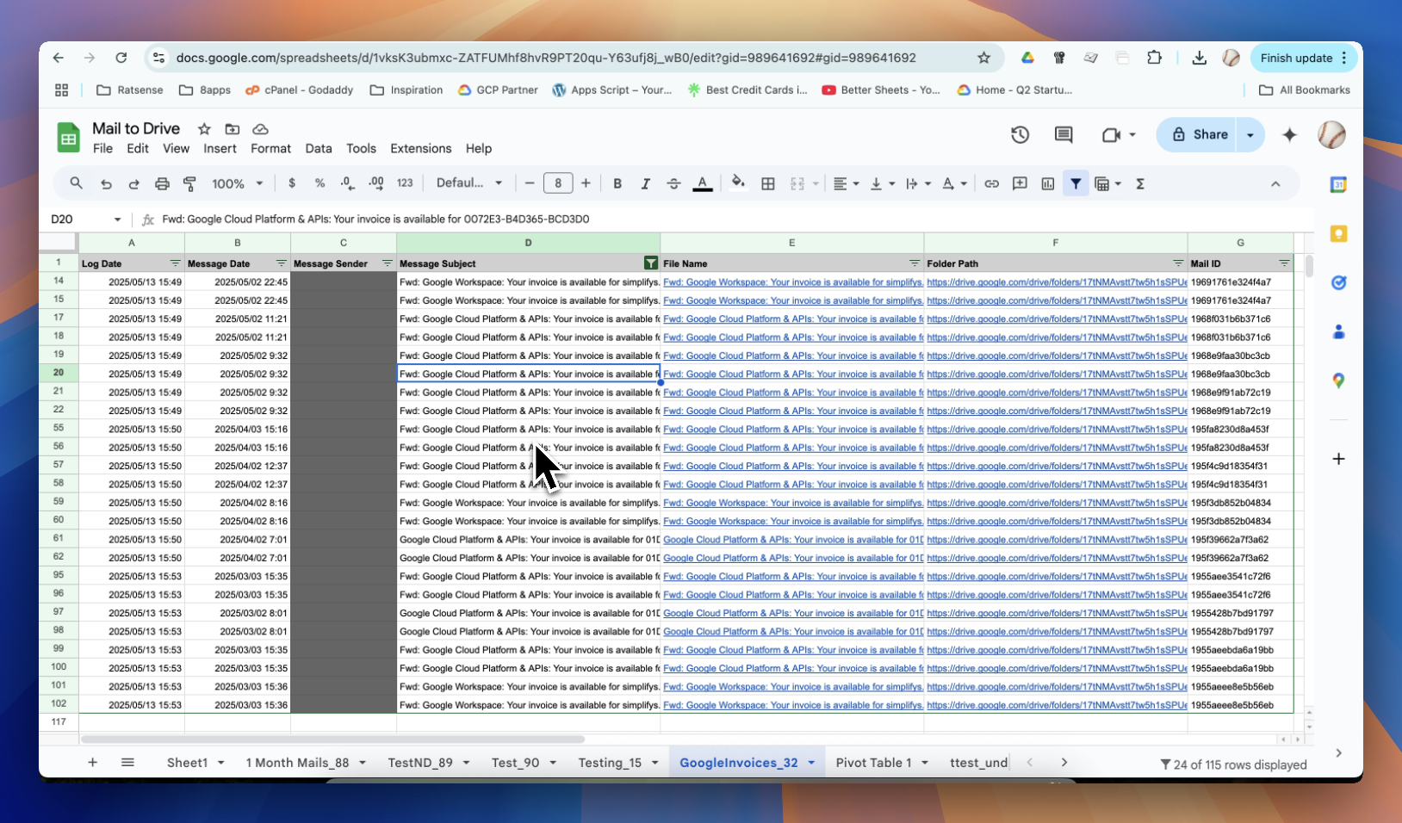
Task: Open Gemini sparkle assistant
Action: [x=1289, y=134]
